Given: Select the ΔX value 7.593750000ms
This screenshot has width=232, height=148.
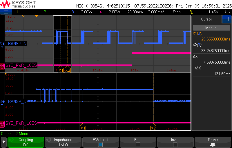Looking at the screenshot, I should [217, 62].
